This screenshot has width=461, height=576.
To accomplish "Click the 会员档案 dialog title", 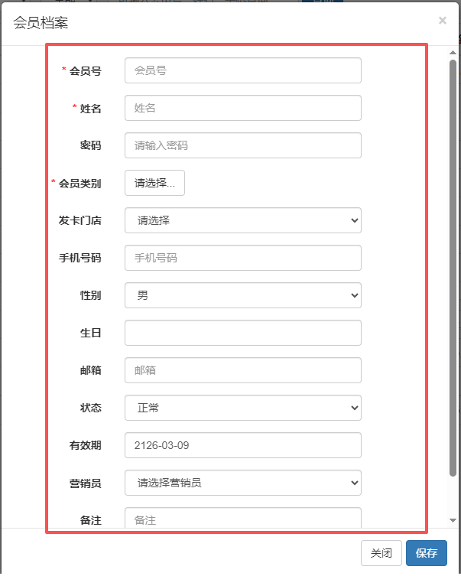I will tap(41, 23).
